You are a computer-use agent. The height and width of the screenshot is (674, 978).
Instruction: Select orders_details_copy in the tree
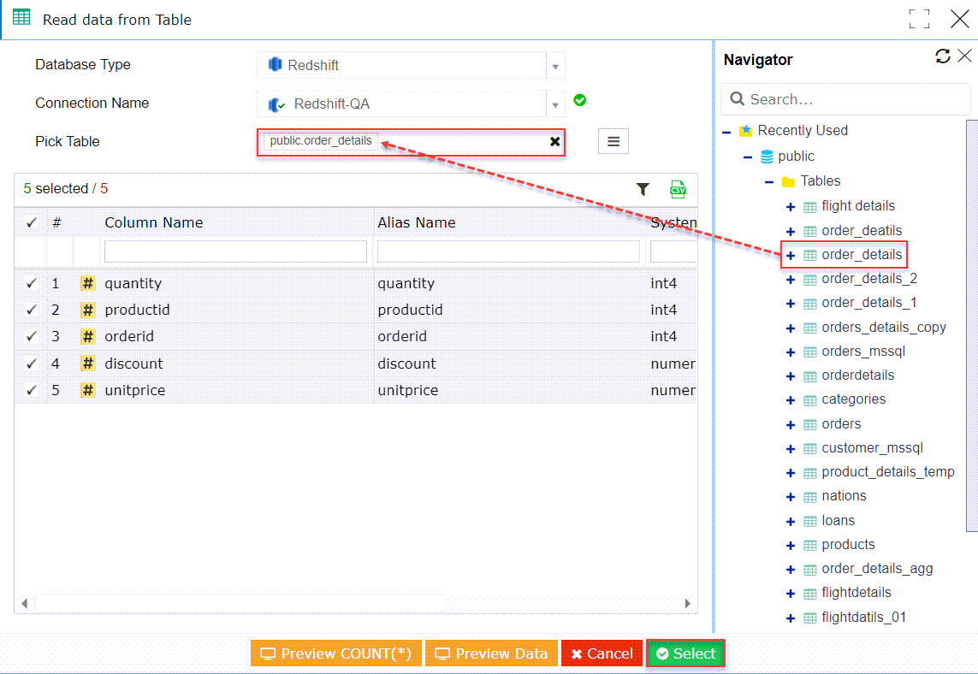[884, 328]
